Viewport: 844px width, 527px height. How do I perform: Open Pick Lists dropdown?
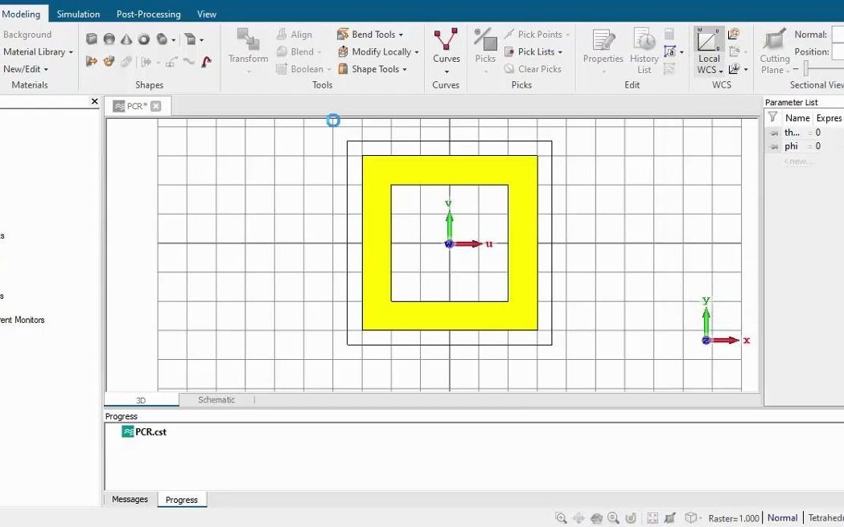533,51
